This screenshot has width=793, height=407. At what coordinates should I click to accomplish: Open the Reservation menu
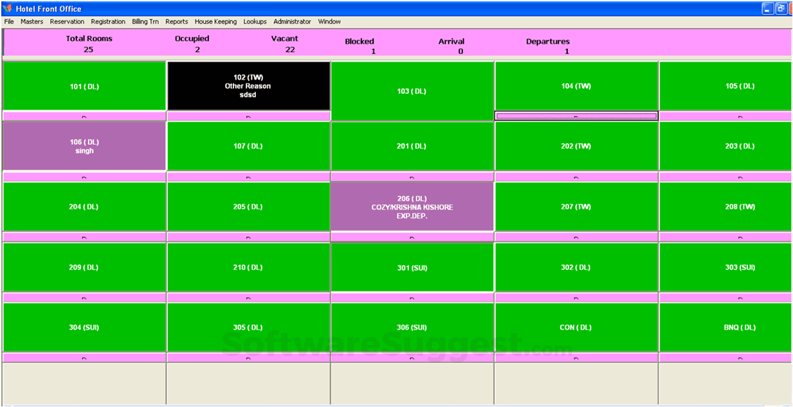click(x=67, y=21)
